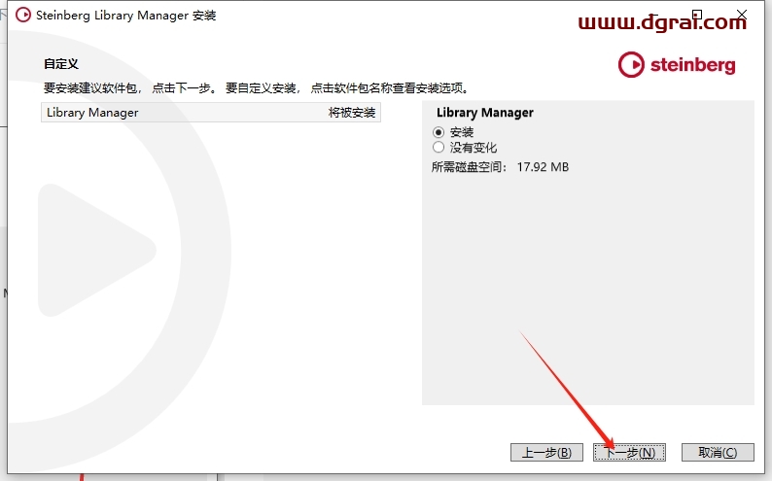Click the 17.92 MB disk space value
The height and width of the screenshot is (481, 772).
[543, 167]
